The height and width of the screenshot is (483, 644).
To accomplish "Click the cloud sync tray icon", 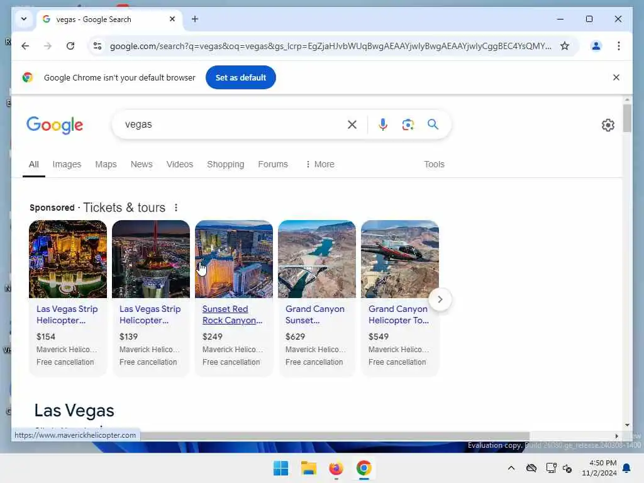I will tap(531, 468).
